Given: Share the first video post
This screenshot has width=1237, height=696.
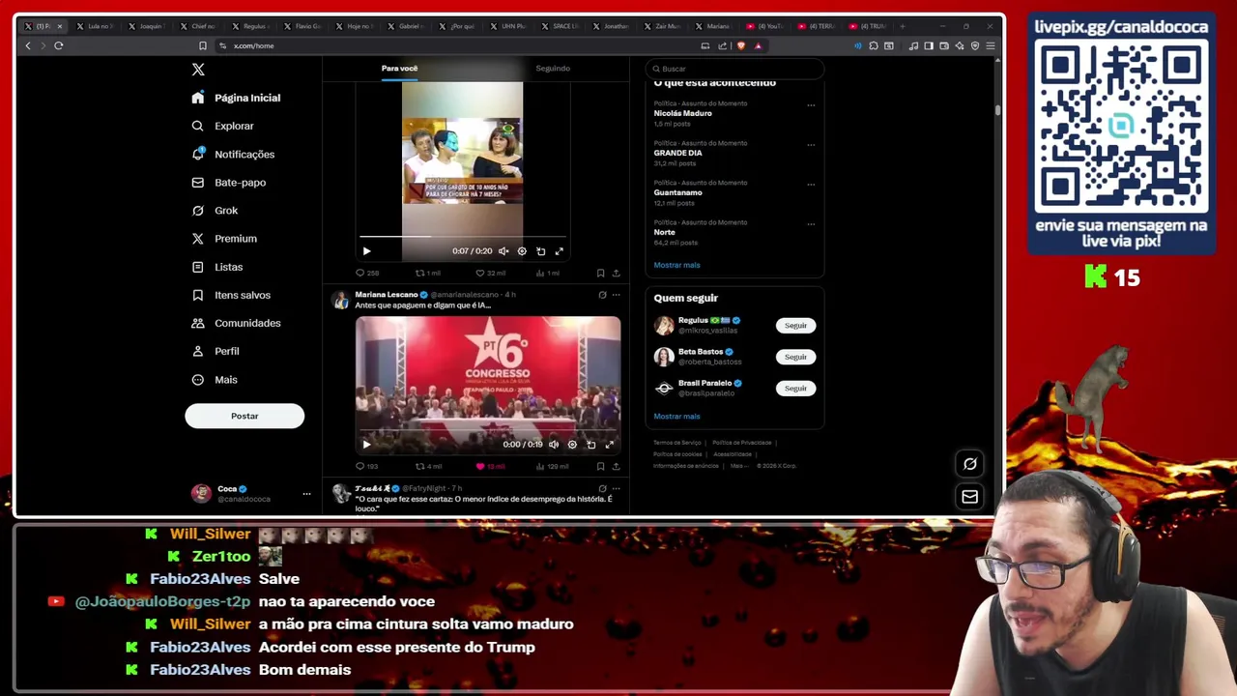Looking at the screenshot, I should pos(616,274).
